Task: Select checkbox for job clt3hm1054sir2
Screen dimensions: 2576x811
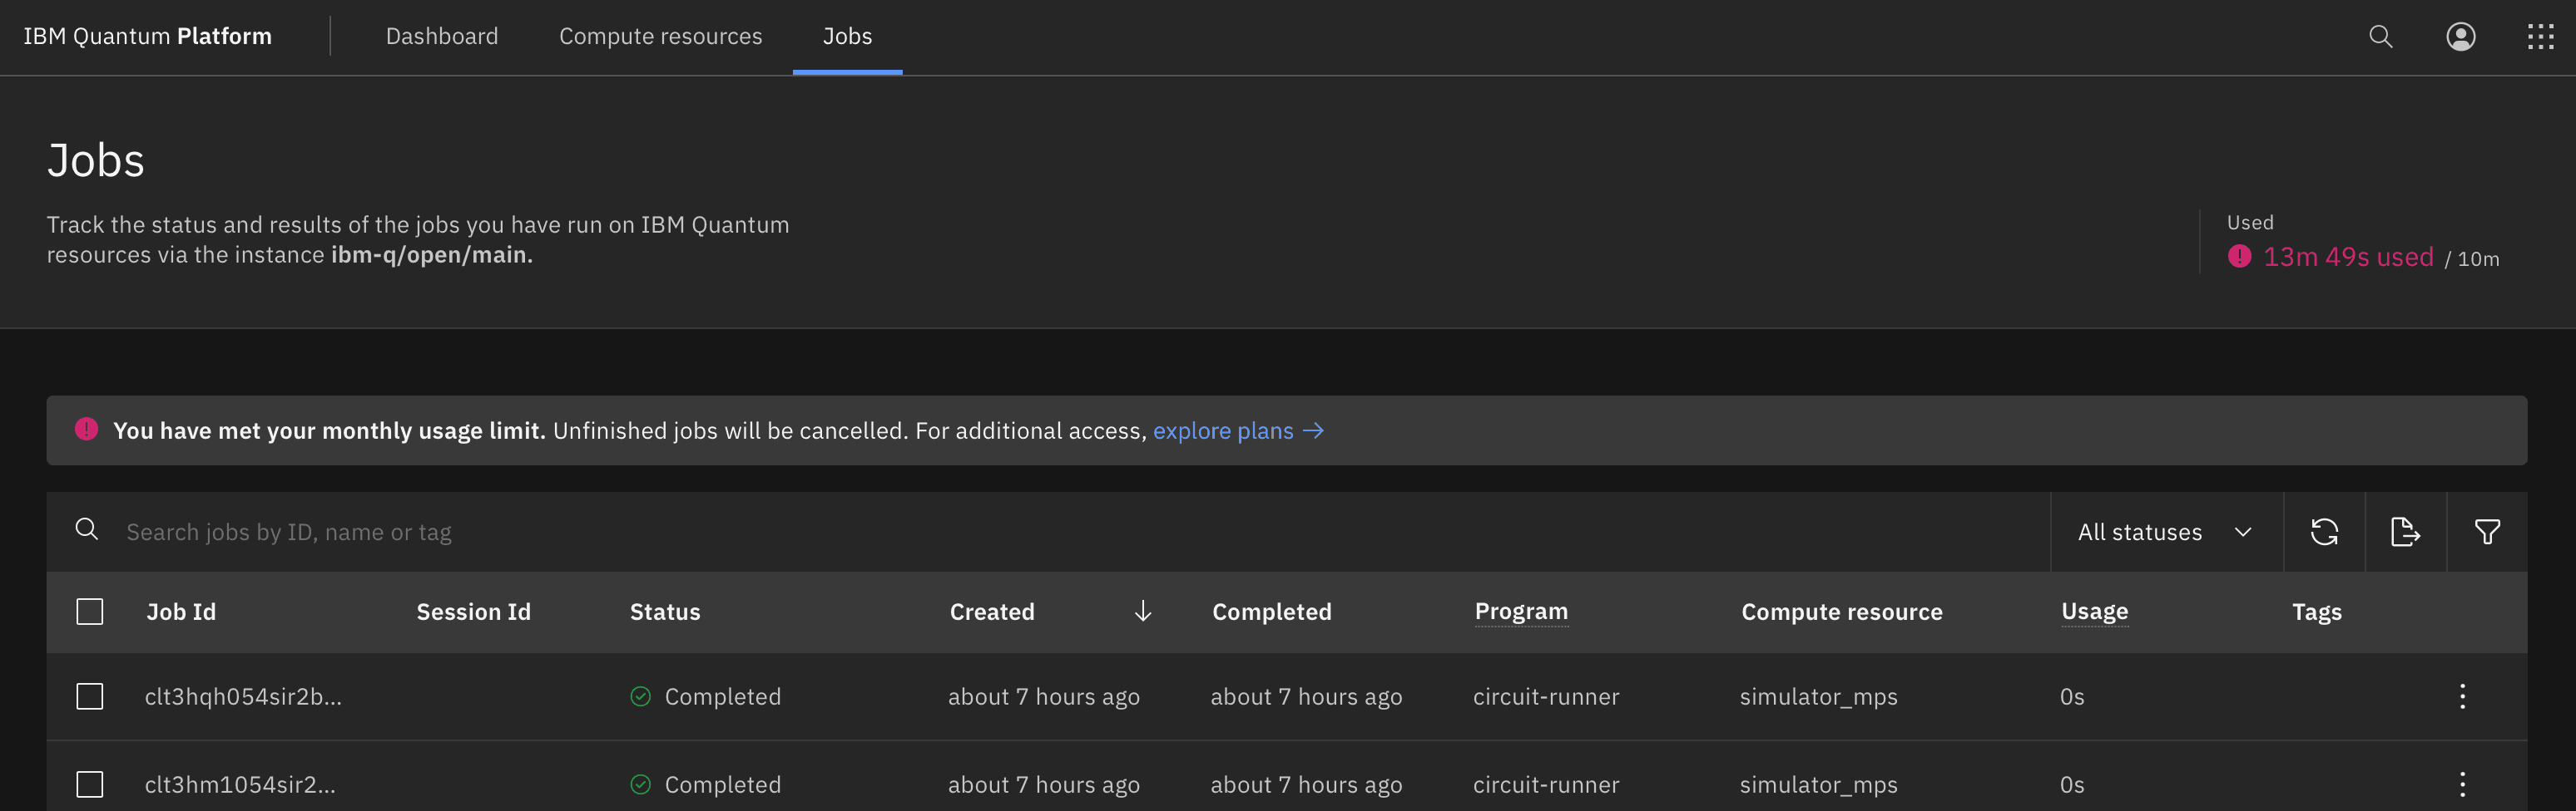Action: coord(90,784)
